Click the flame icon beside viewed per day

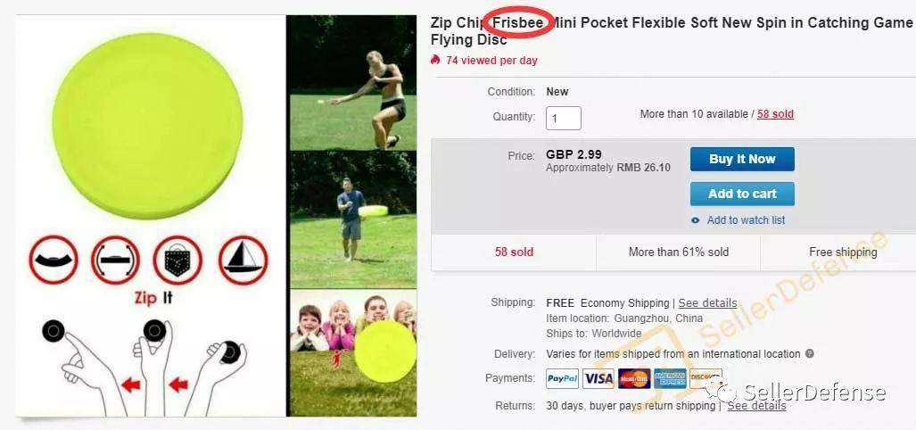[x=434, y=60]
